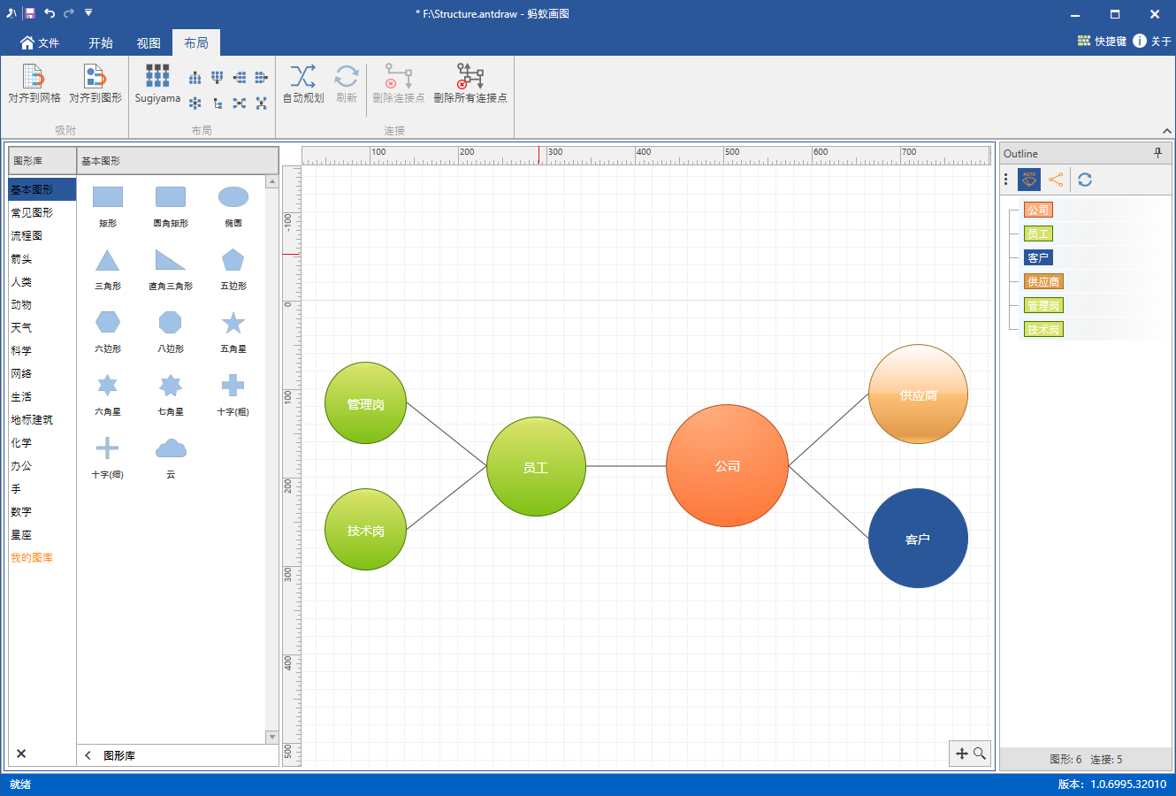The width and height of the screenshot is (1176, 796).
Task: Click the 图形库 column header
Action: coord(42,161)
